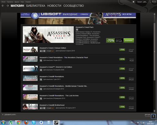Open Assassin's Creed 2 Deluxe Edition listing
This screenshot has height=125, width=157.
[78, 49]
